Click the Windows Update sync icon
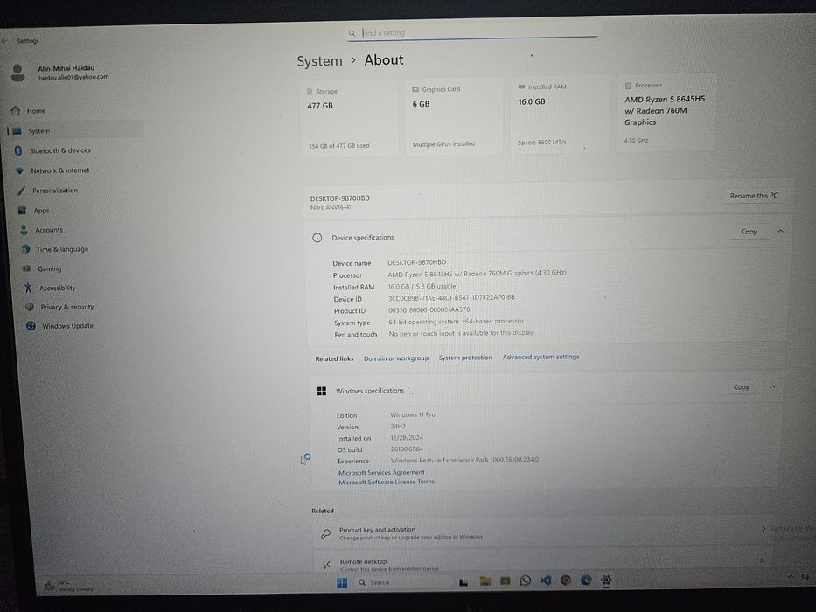 coord(31,326)
